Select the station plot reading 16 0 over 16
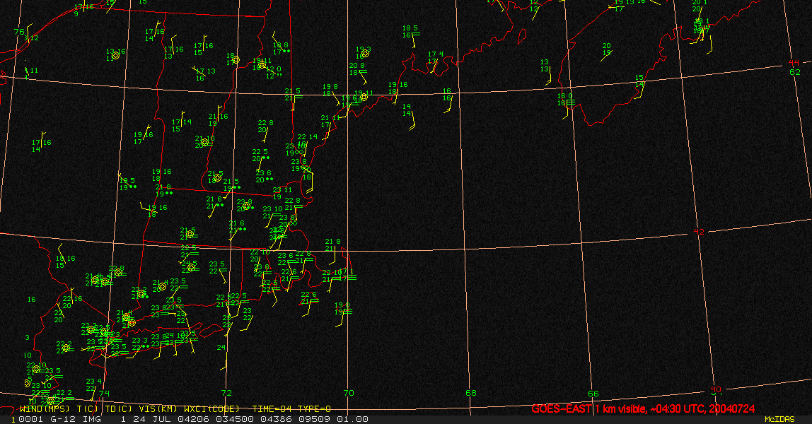 coord(564,99)
